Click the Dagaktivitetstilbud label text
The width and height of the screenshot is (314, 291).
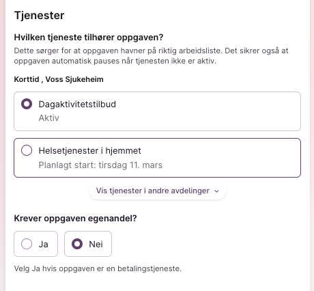77,104
